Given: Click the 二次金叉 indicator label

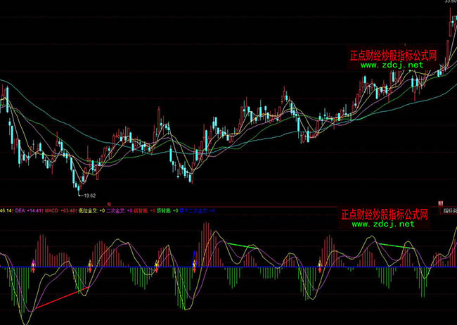Looking at the screenshot, I should click(115, 210).
